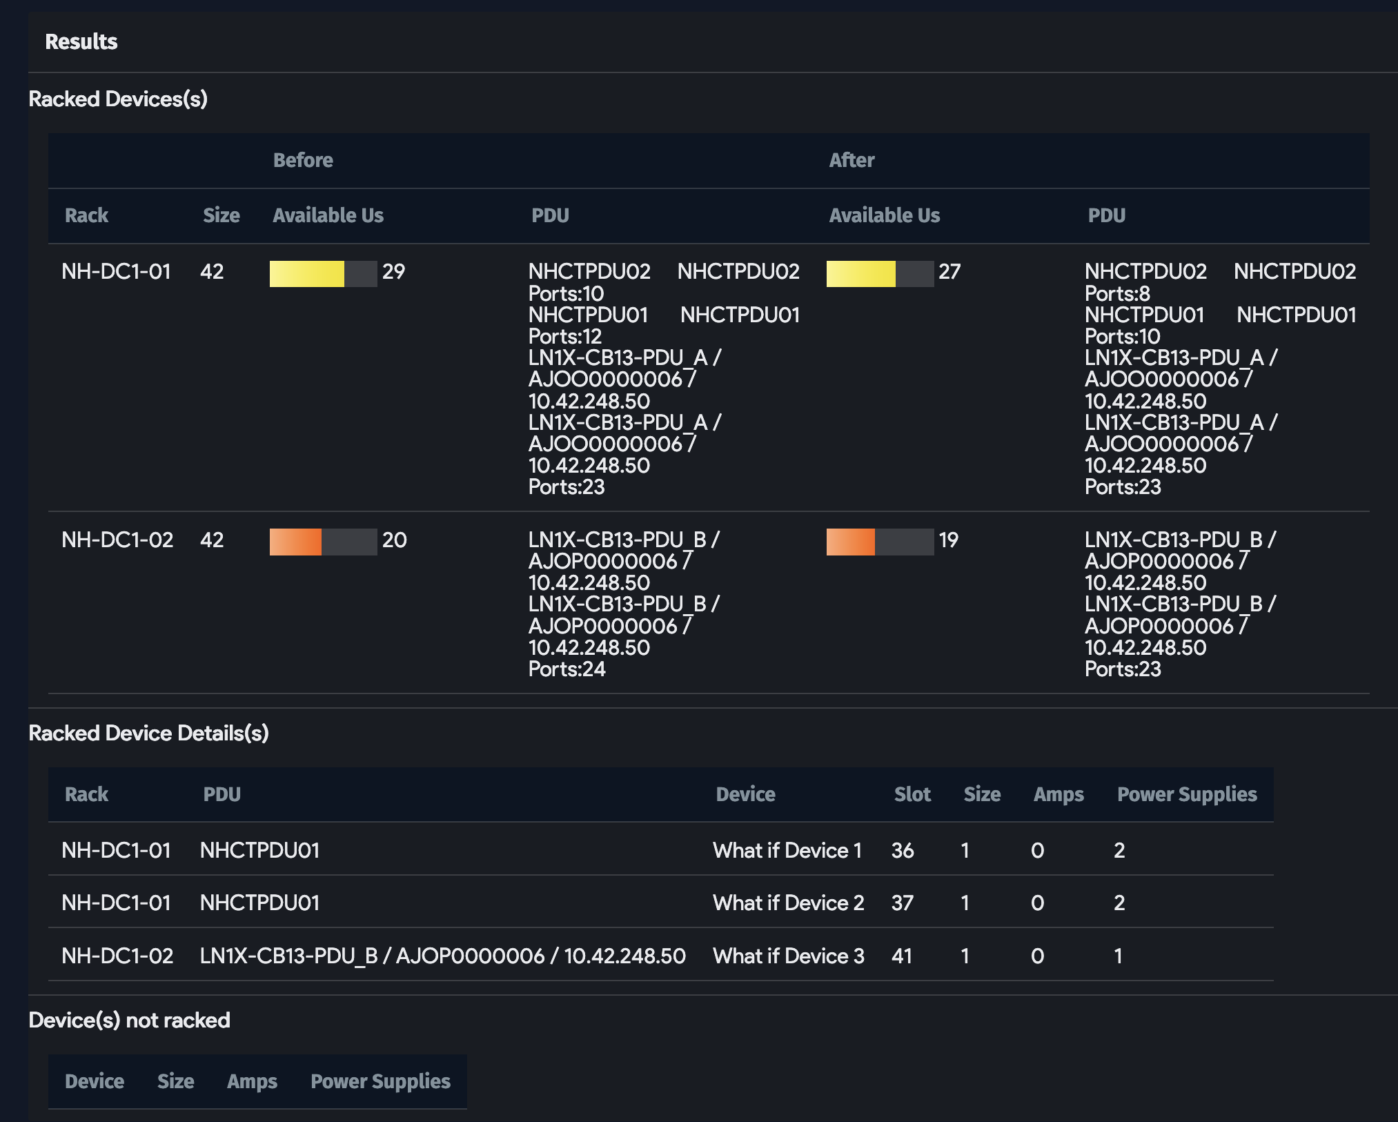Image resolution: width=1398 pixels, height=1122 pixels.
Task: Click the After Available Us column header
Action: [x=884, y=215]
